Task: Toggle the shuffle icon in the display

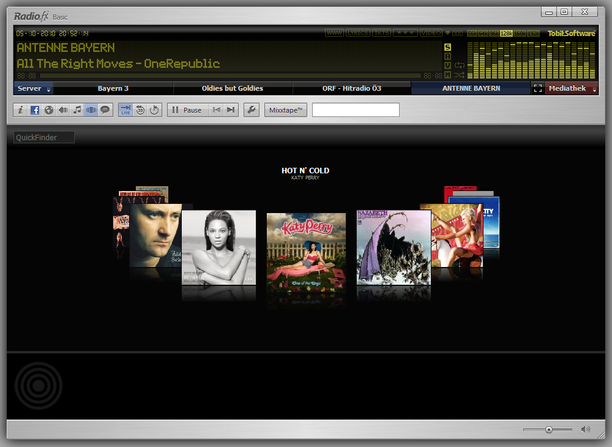Action: [460, 75]
